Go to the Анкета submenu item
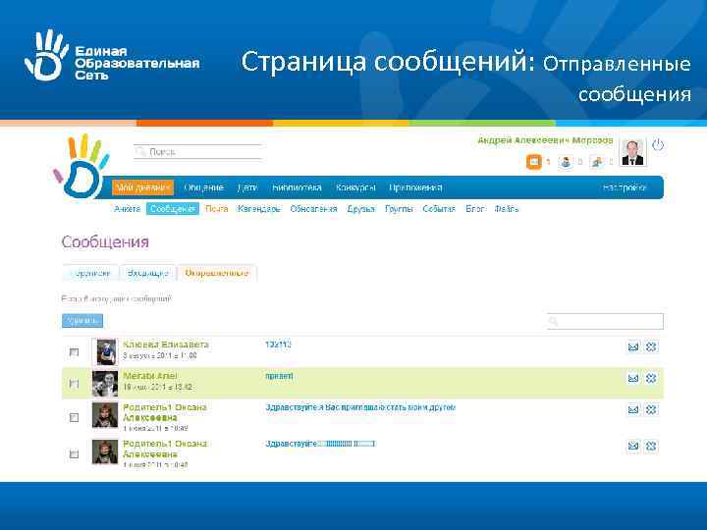The image size is (707, 530). 127,209
